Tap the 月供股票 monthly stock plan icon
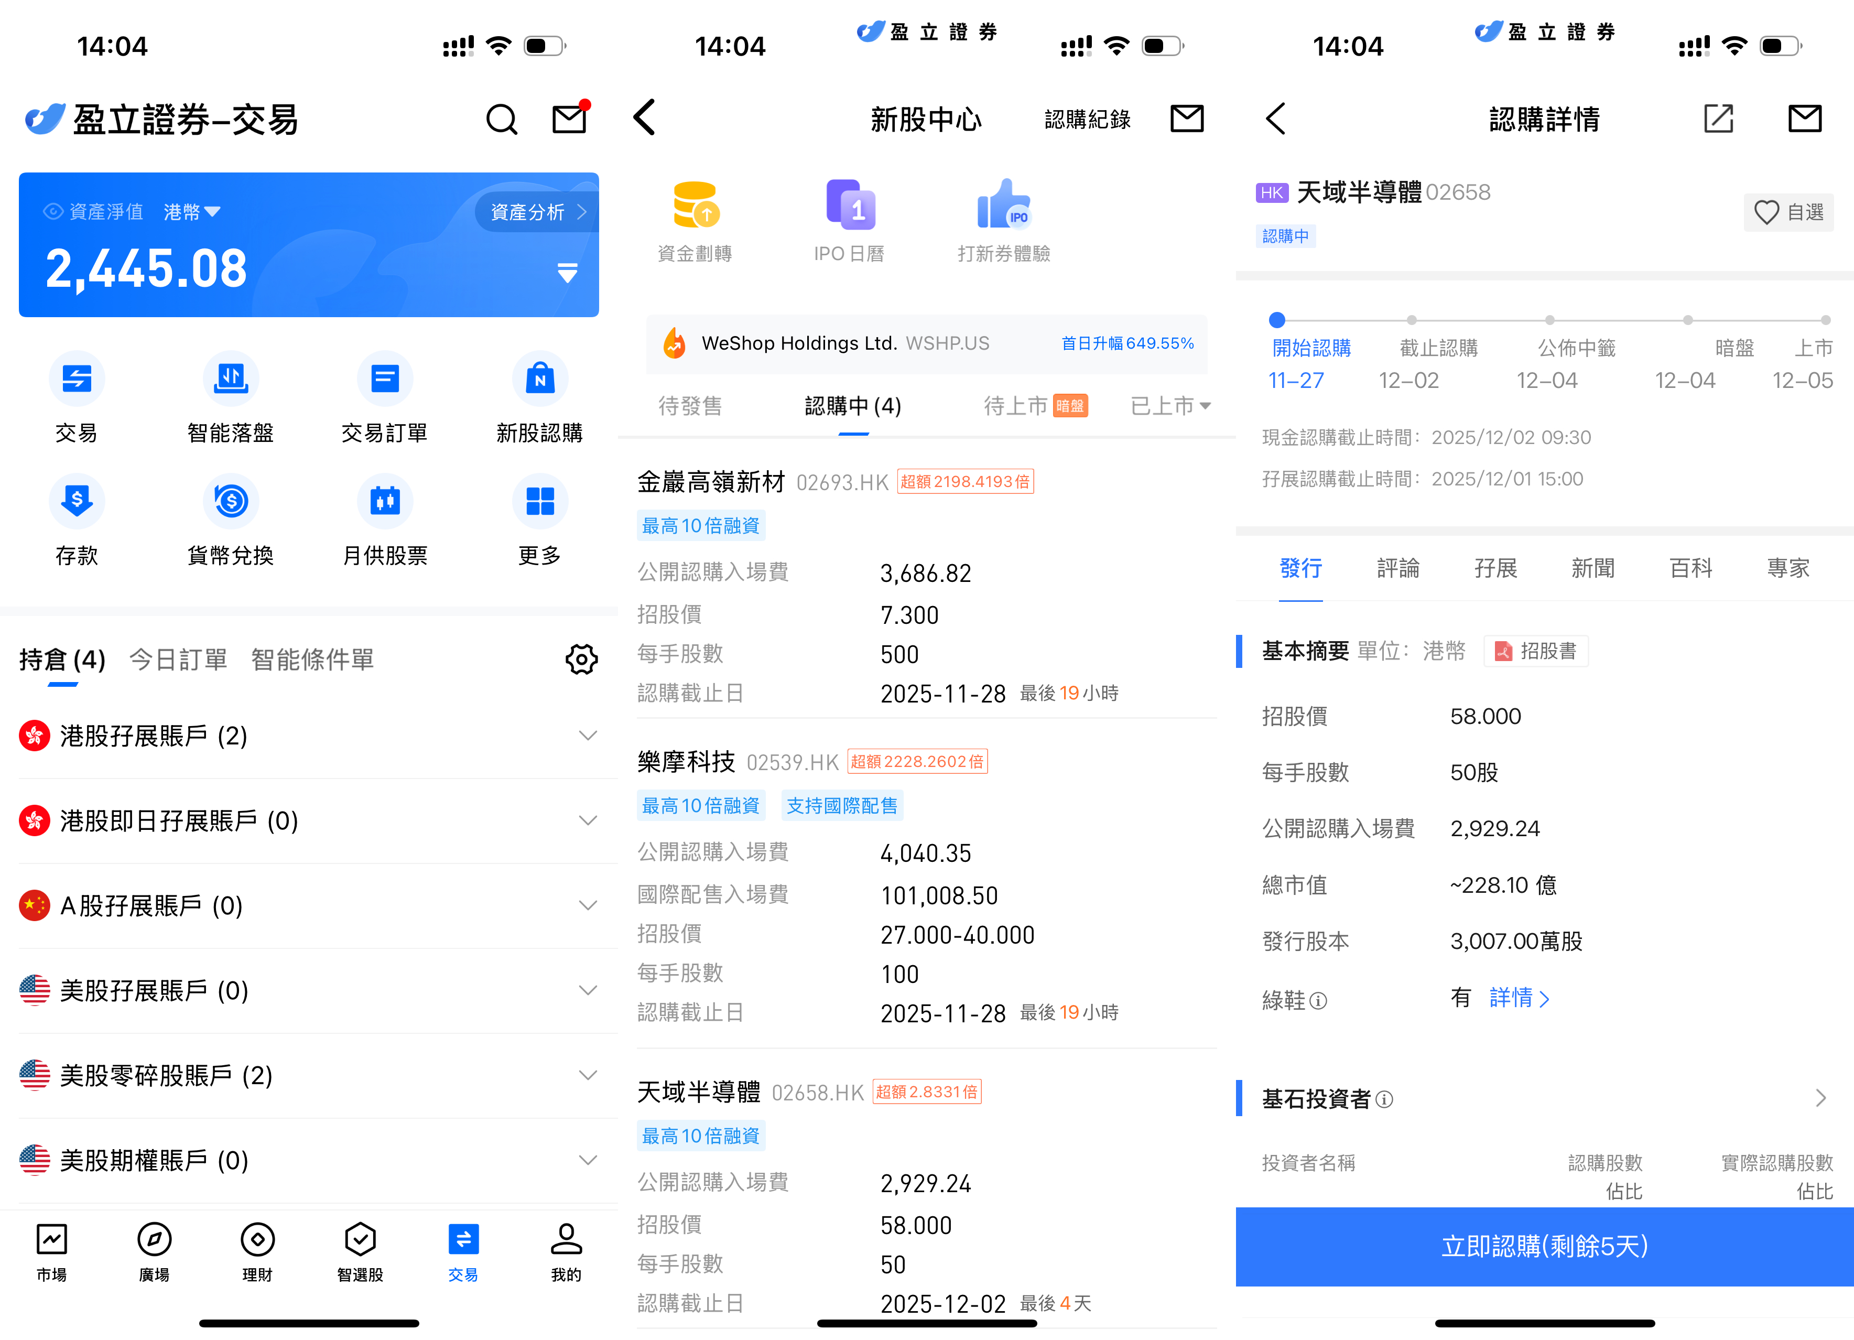Viewport: 1854px width, 1340px height. tap(385, 501)
